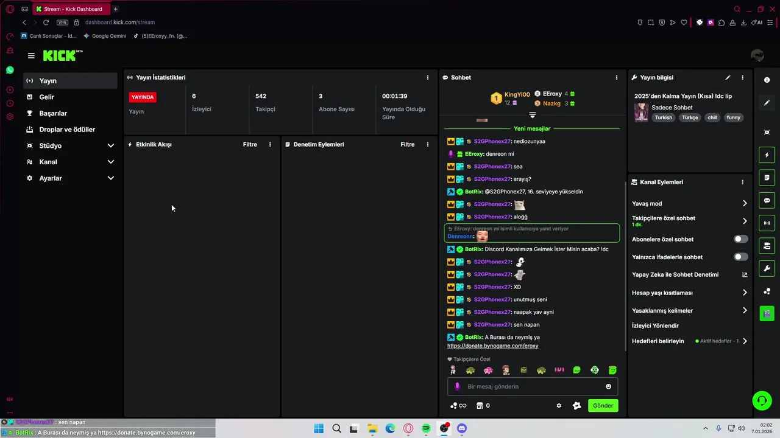
Task: Click İzleyici Yönlendir
Action: coord(655,325)
